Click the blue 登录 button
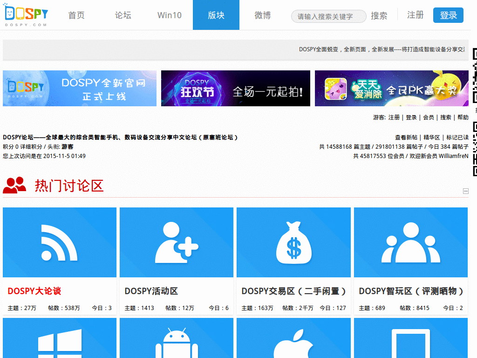Viewport: 477px width, 358px height. pyautogui.click(x=448, y=15)
